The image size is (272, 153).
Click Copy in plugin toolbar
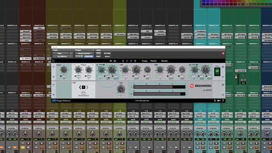click(x=144, y=61)
